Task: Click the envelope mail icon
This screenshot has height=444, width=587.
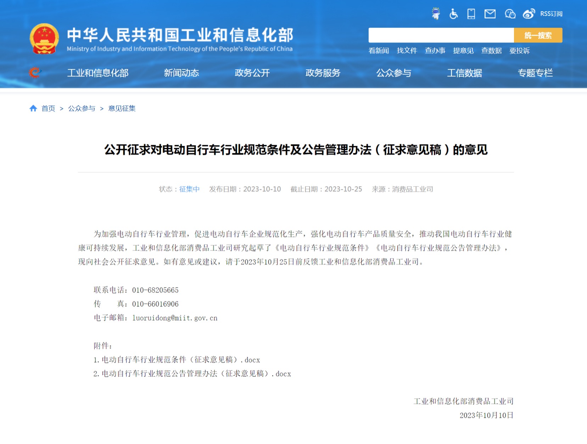Action: click(x=490, y=14)
